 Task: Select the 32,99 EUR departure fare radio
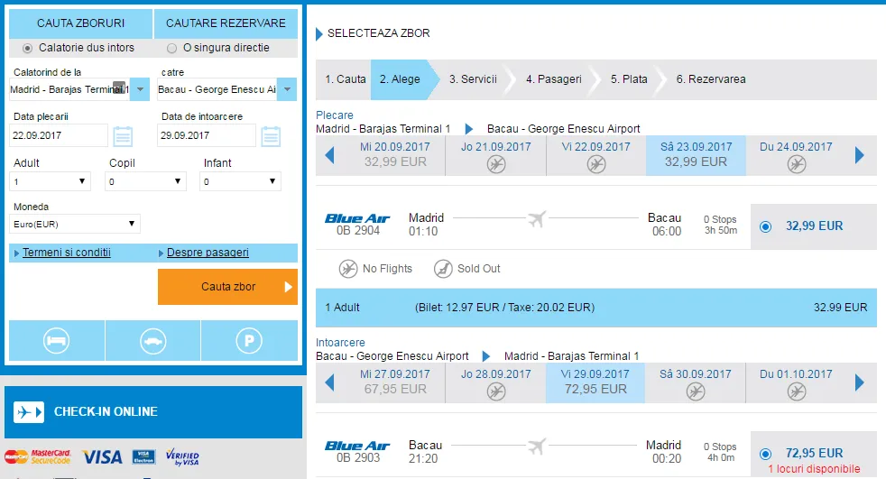pos(766,226)
